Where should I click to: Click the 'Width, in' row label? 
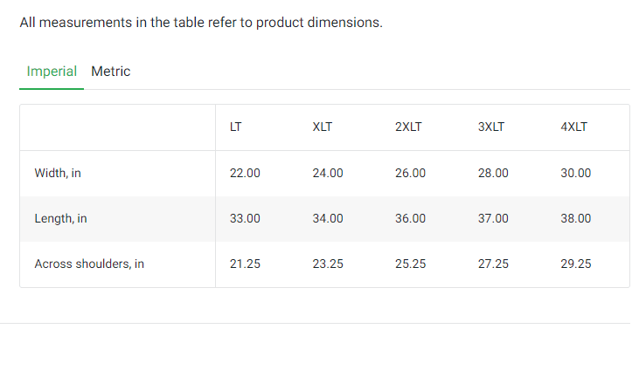[58, 173]
